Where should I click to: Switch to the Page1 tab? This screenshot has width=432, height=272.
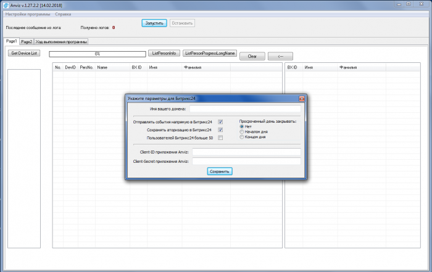click(x=12, y=41)
